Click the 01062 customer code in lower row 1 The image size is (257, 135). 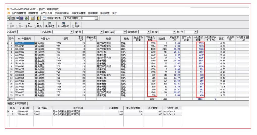pyautogui.click(x=43, y=111)
